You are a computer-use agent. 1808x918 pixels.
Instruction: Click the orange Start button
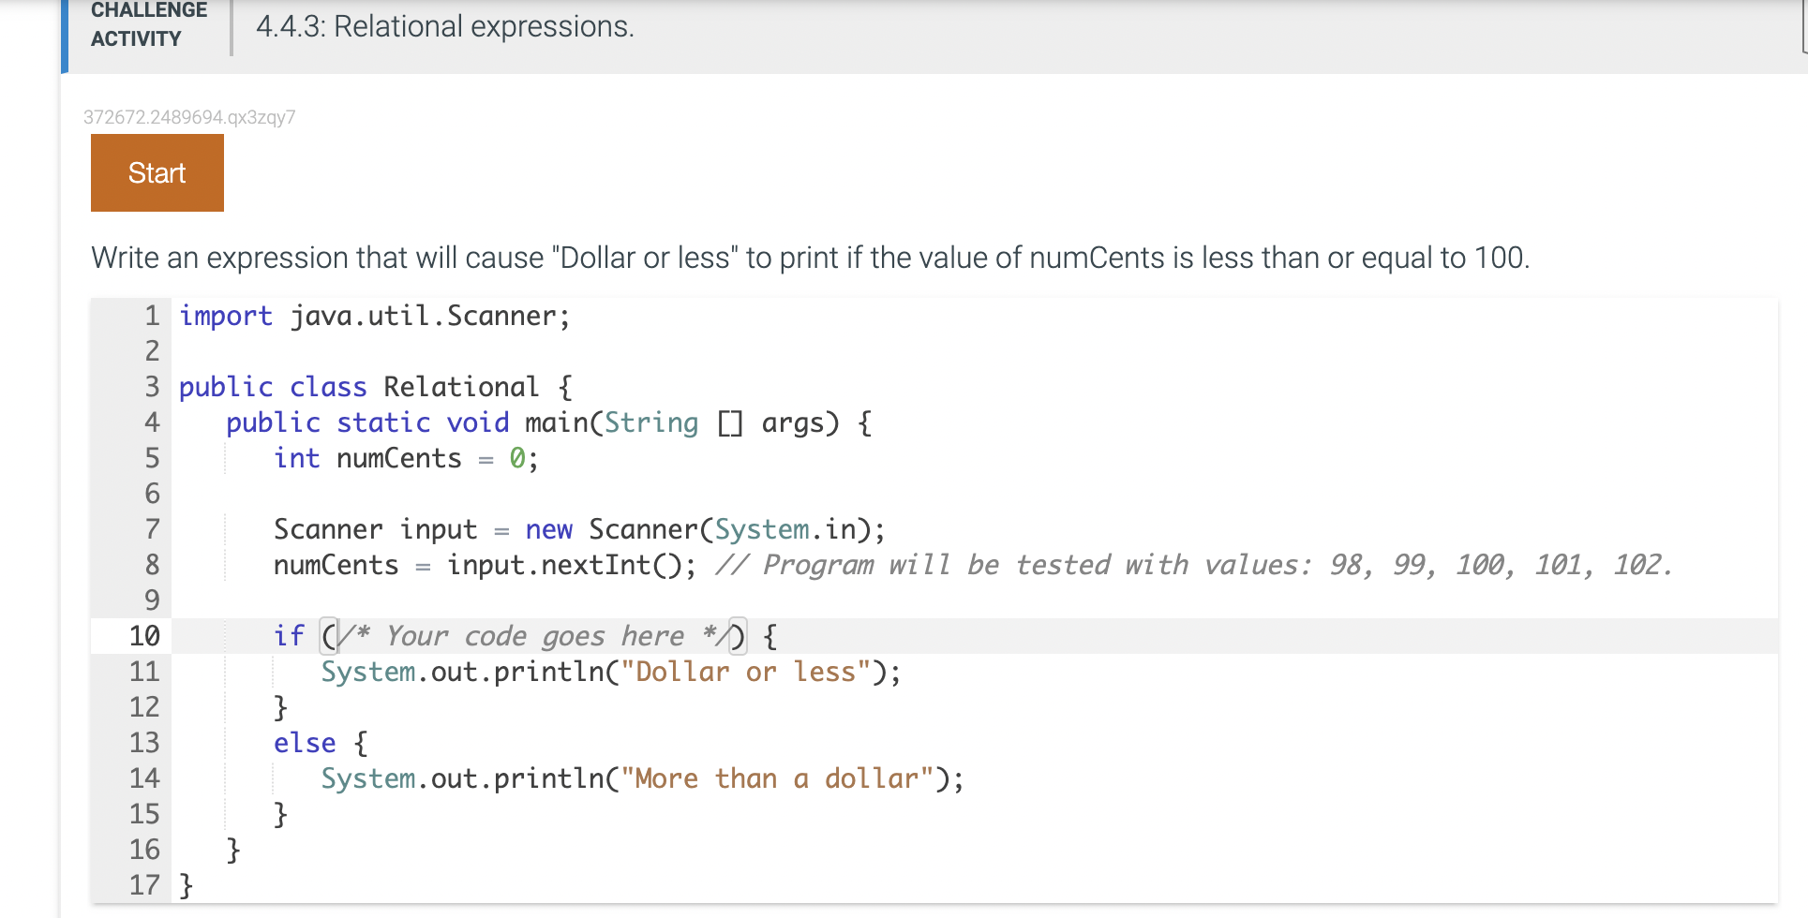(x=157, y=172)
